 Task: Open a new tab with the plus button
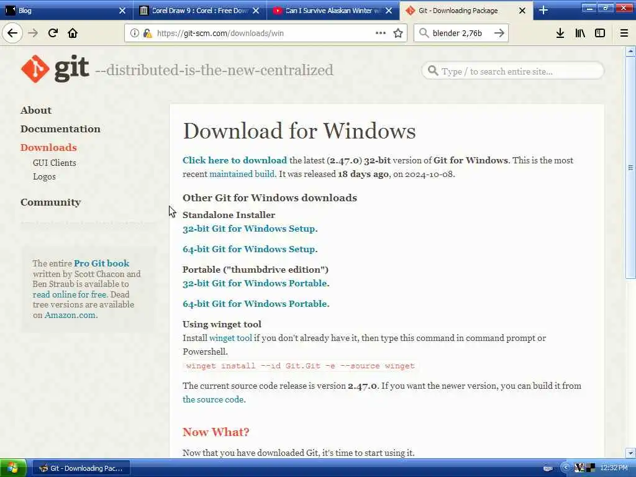[x=543, y=11]
